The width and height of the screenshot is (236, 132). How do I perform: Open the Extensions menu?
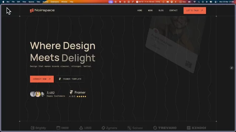(55, 2)
